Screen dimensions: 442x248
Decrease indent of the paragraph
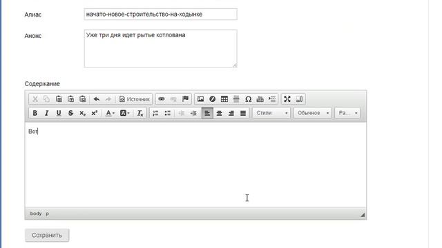[x=182, y=113]
